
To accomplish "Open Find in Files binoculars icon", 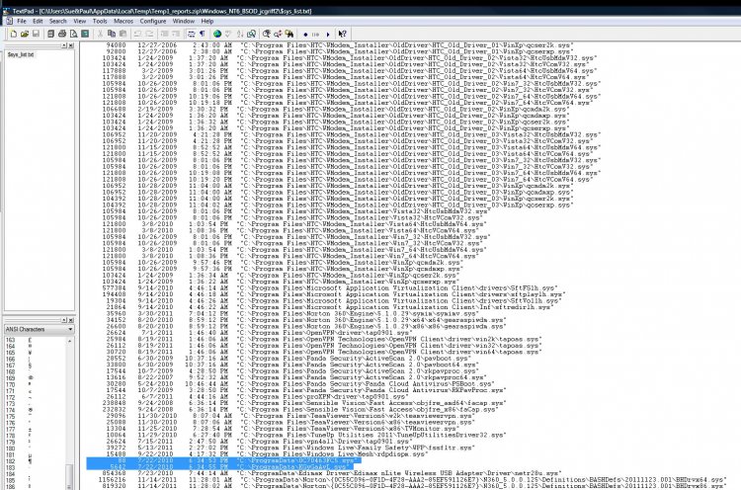I will [289, 34].
